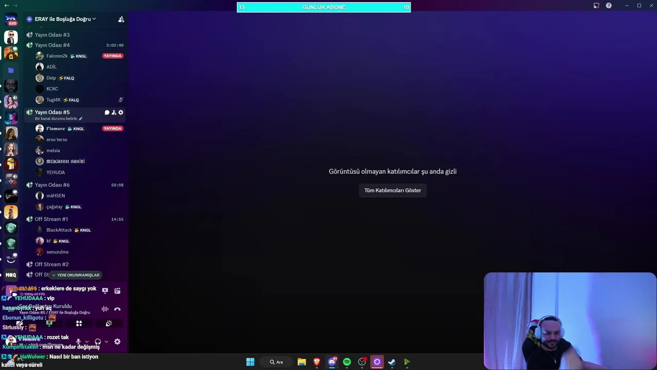Click the taskbar Ara search box
Screen dimensions: 657x370
coord(277,362)
